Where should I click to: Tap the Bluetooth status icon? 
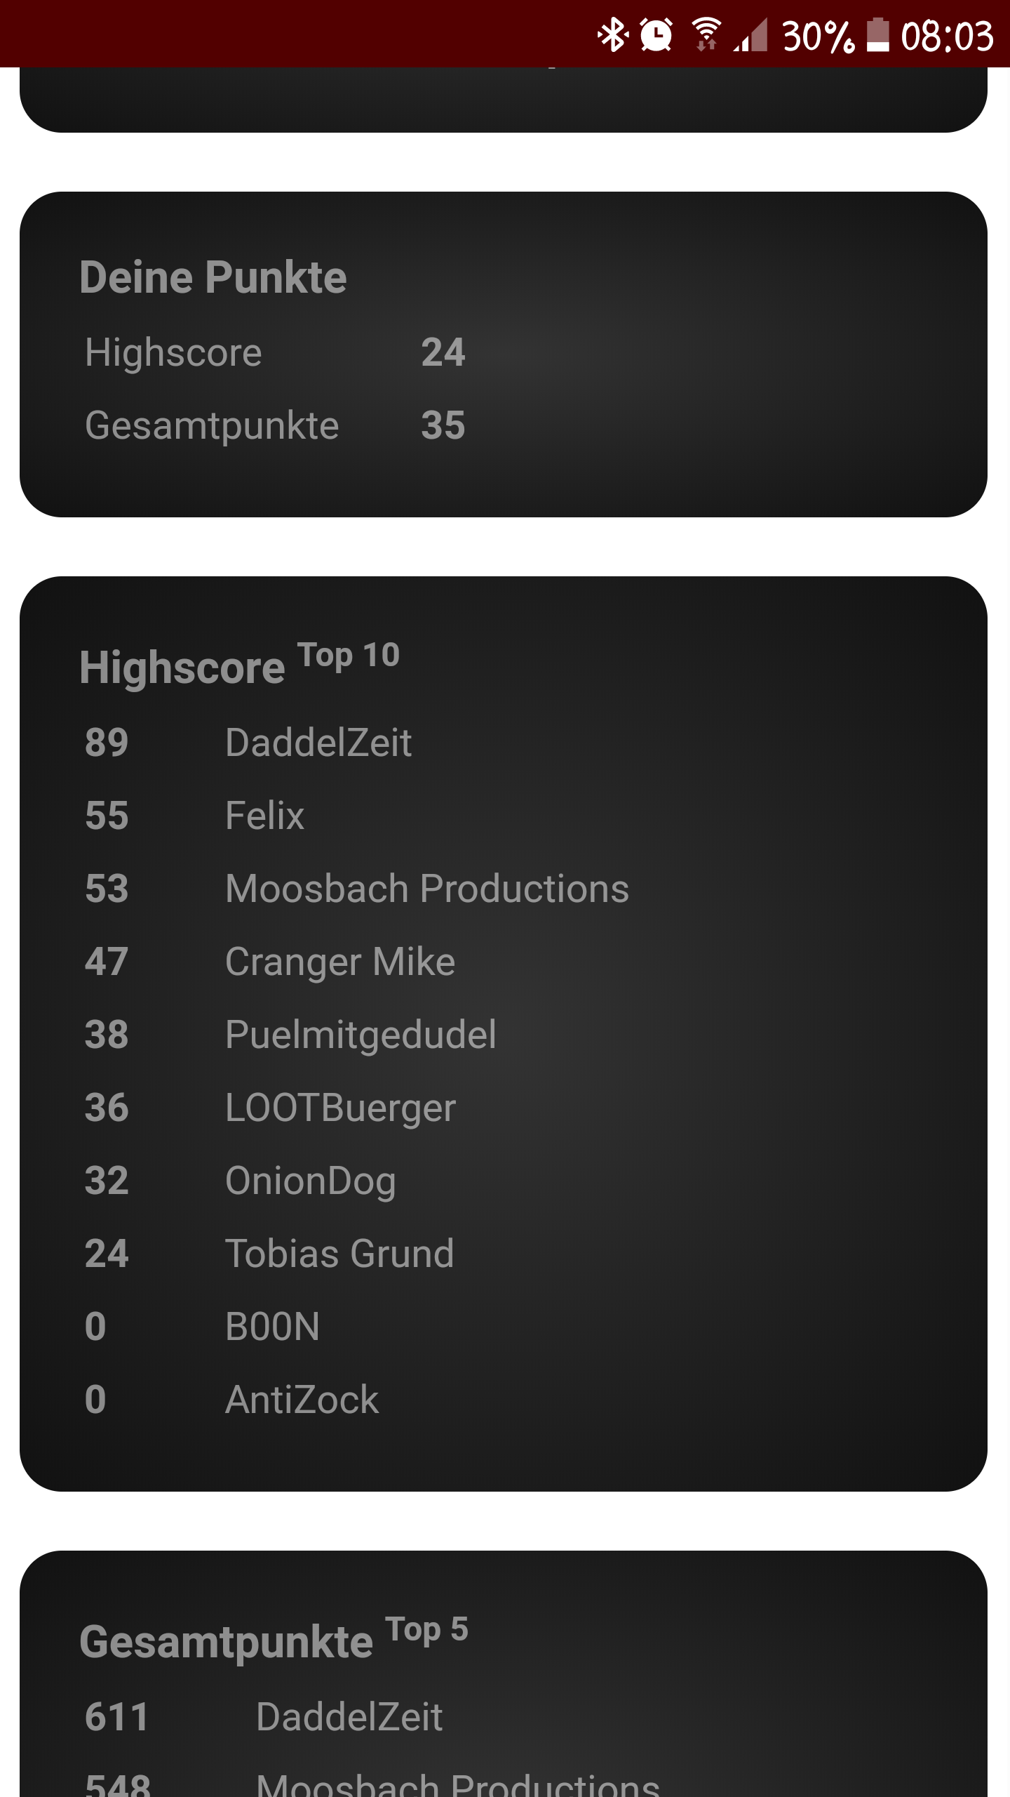coord(612,35)
